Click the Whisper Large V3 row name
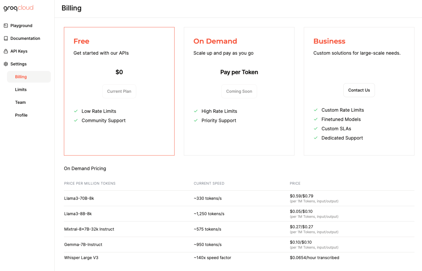422x271 pixels. [x=81, y=258]
